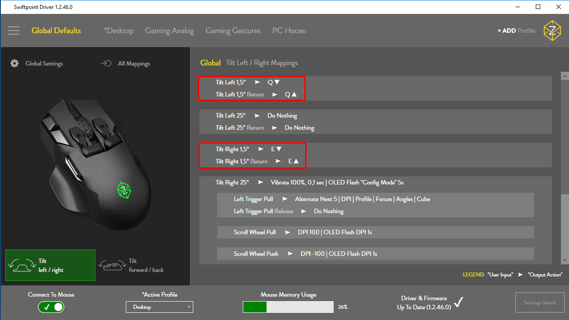Switch to the Gaming Analog profile tab
This screenshot has height=320, width=569.
coord(169,31)
